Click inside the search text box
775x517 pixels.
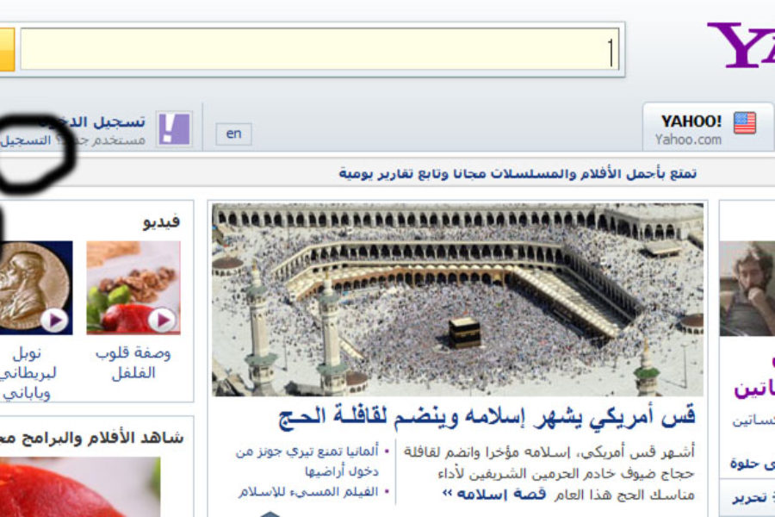319,49
